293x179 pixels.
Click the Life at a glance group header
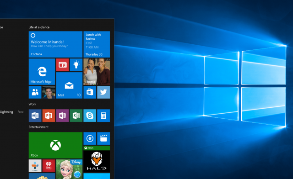click(39, 27)
